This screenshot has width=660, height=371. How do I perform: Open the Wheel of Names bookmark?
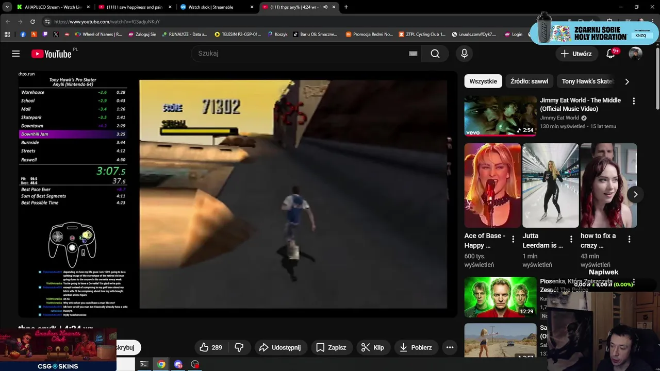[x=98, y=35]
